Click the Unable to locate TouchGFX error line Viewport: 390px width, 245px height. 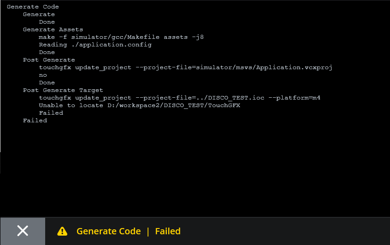140,105
